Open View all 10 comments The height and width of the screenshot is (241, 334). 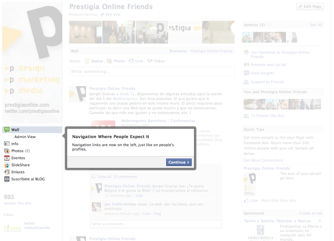point(117,177)
